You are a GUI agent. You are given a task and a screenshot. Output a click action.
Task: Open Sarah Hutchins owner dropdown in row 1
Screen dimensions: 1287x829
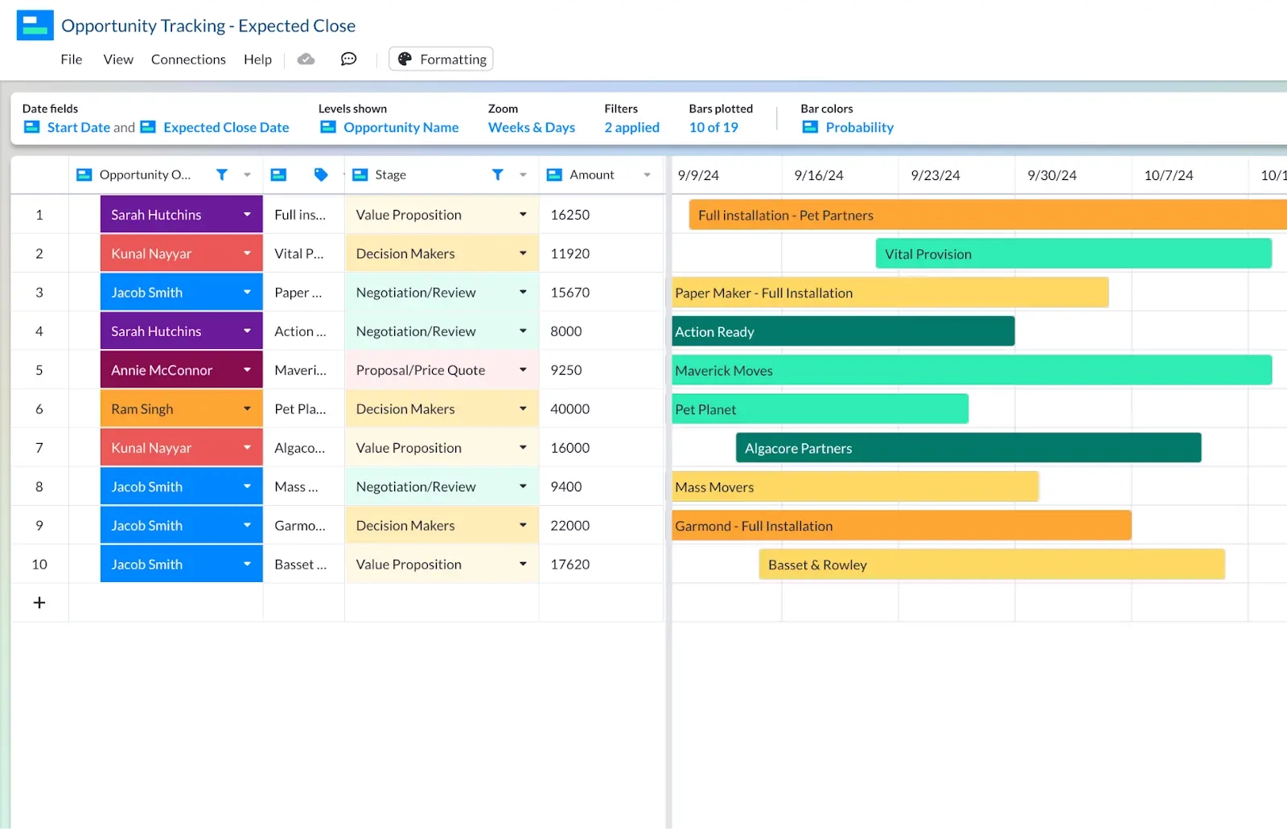coord(248,214)
